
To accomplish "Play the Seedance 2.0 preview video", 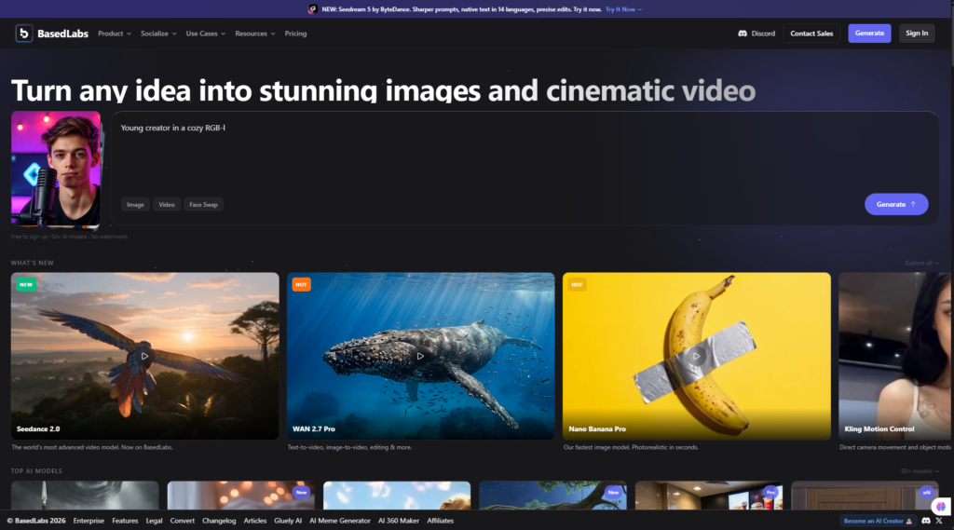I will [x=144, y=356].
